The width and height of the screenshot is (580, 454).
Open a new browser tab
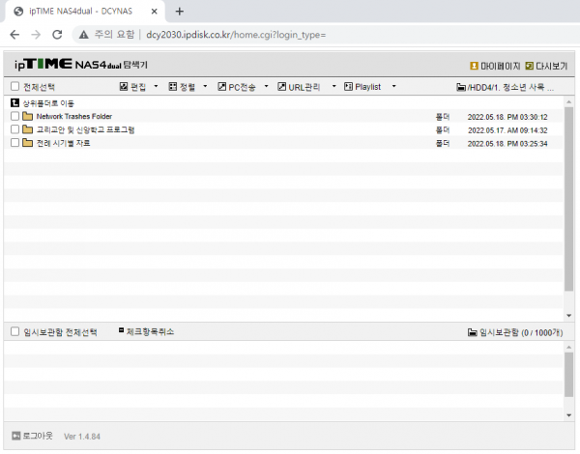pyautogui.click(x=180, y=12)
